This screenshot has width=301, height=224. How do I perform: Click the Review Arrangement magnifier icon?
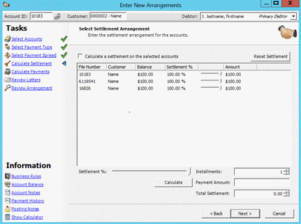8,88
